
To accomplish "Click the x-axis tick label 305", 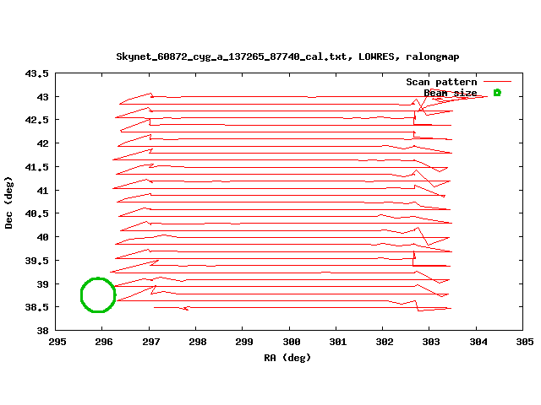I will click(x=525, y=342).
